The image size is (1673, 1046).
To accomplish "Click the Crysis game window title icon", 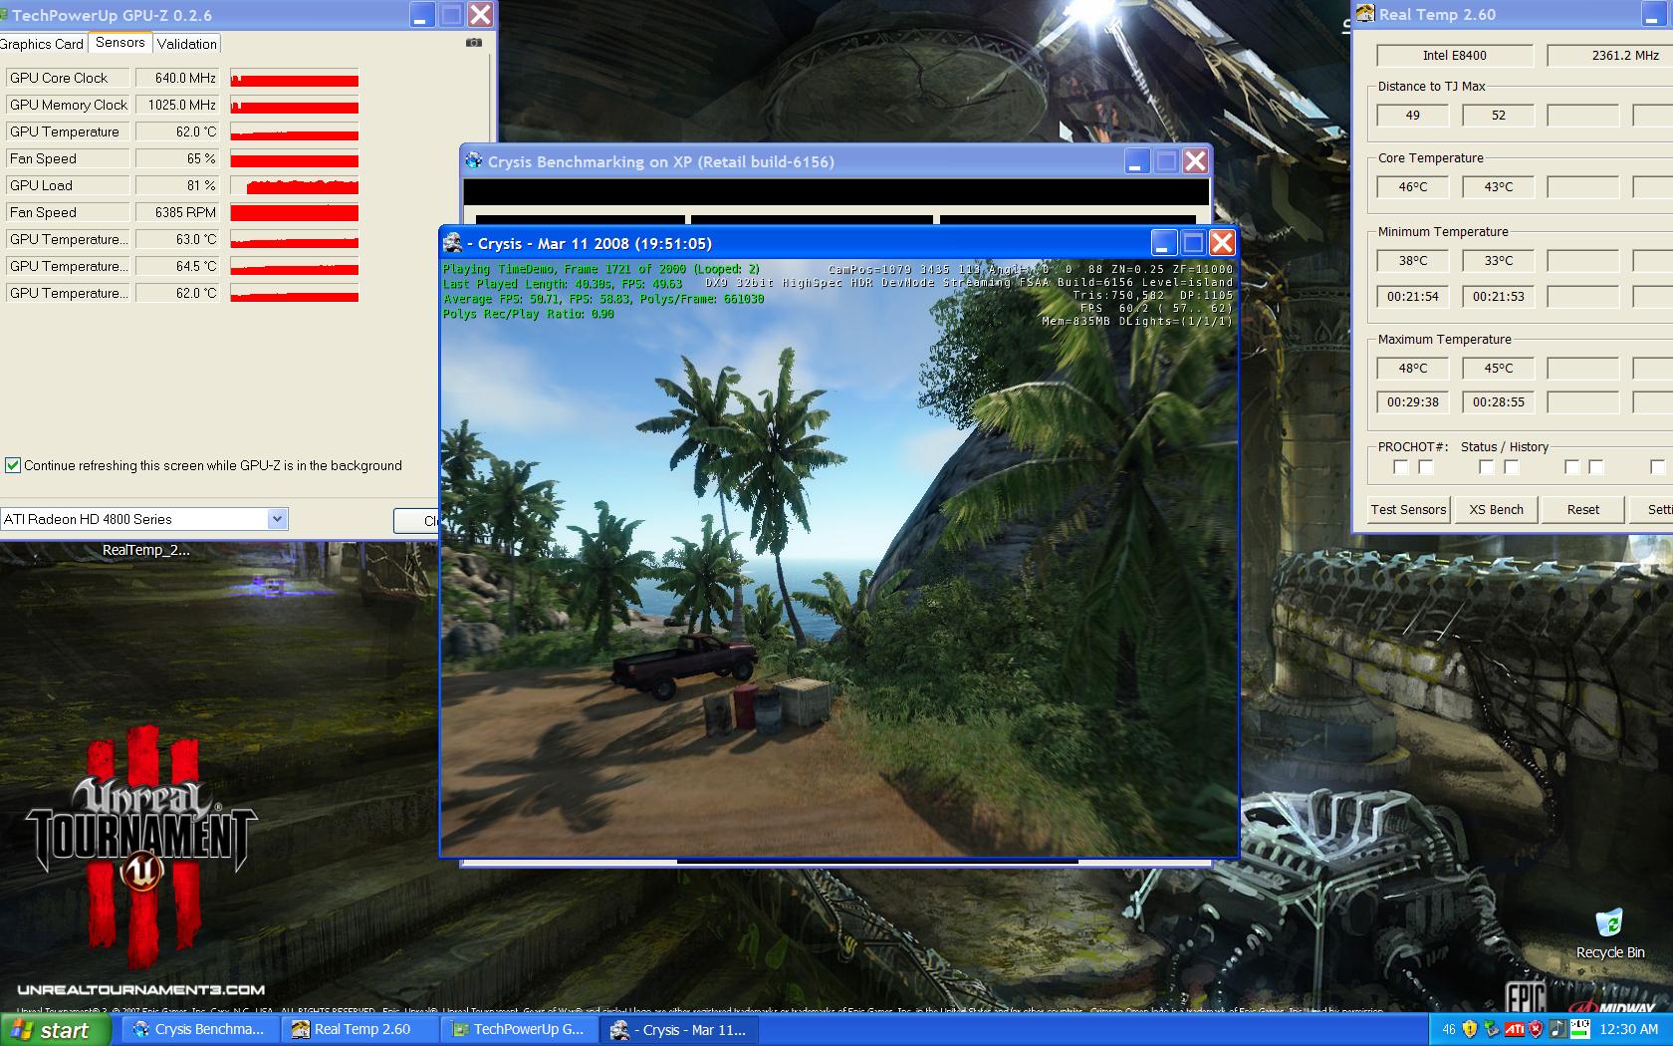I will click(453, 243).
